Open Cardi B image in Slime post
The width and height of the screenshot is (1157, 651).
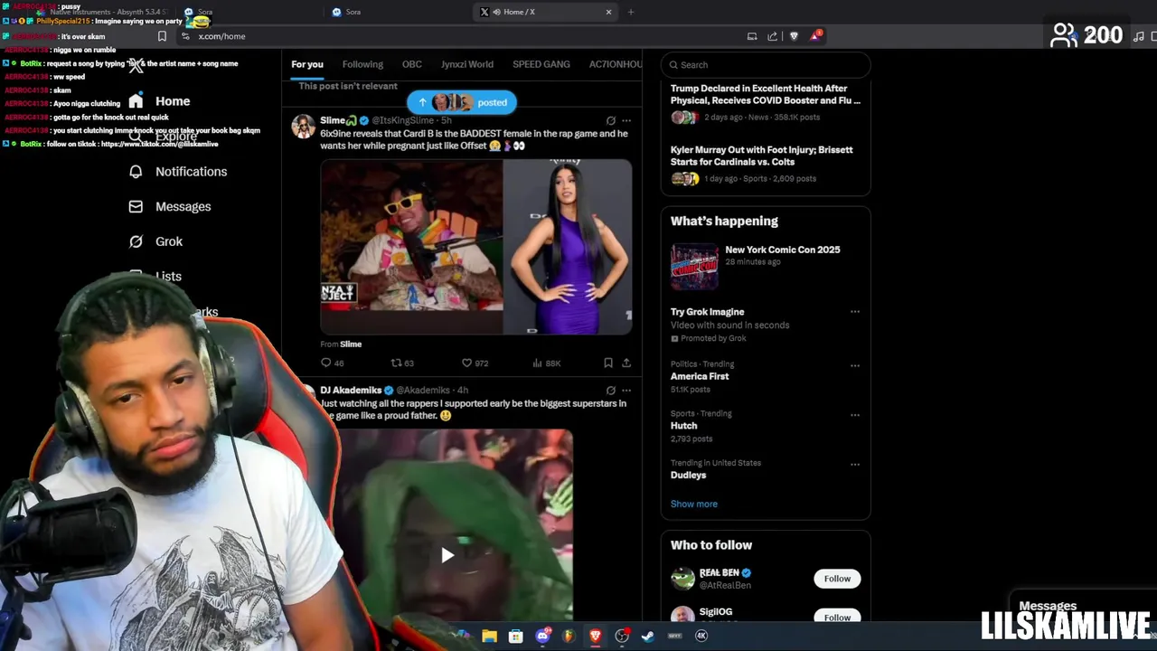coord(568,247)
